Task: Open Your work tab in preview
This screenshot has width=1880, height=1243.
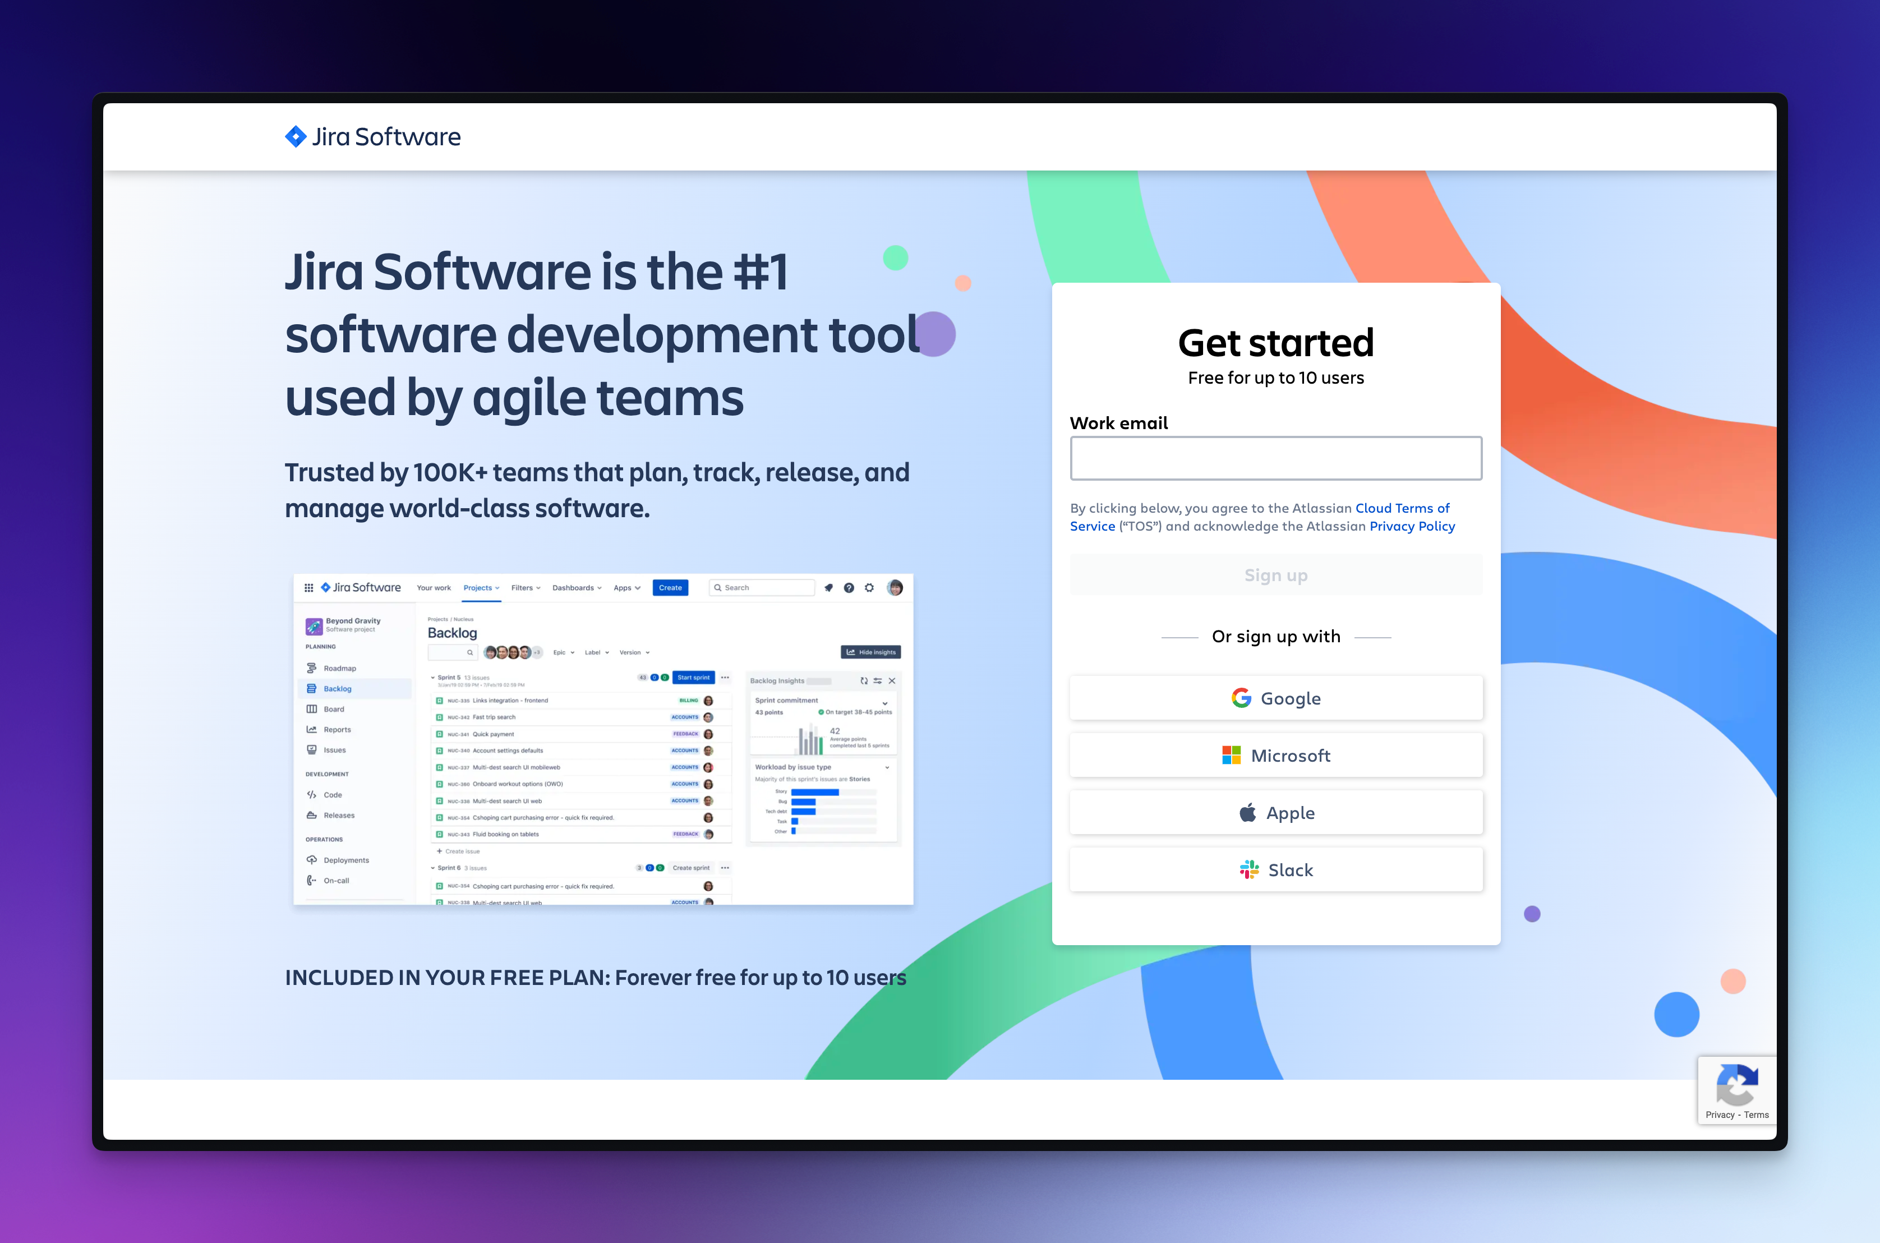Action: (434, 587)
